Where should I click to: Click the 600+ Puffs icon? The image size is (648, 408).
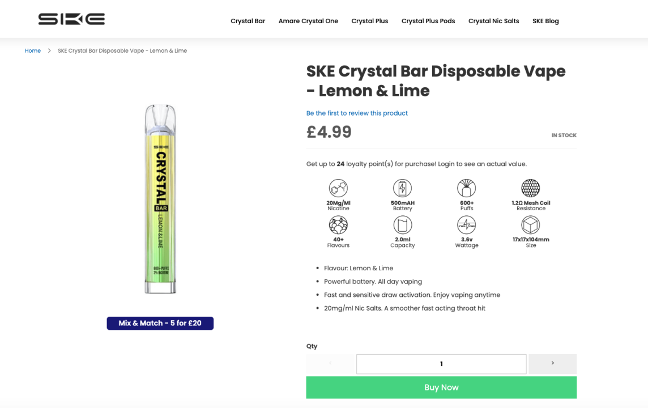click(x=467, y=188)
